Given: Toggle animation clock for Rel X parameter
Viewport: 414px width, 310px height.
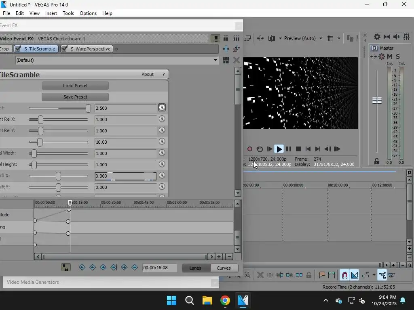Looking at the screenshot, I should [x=162, y=119].
